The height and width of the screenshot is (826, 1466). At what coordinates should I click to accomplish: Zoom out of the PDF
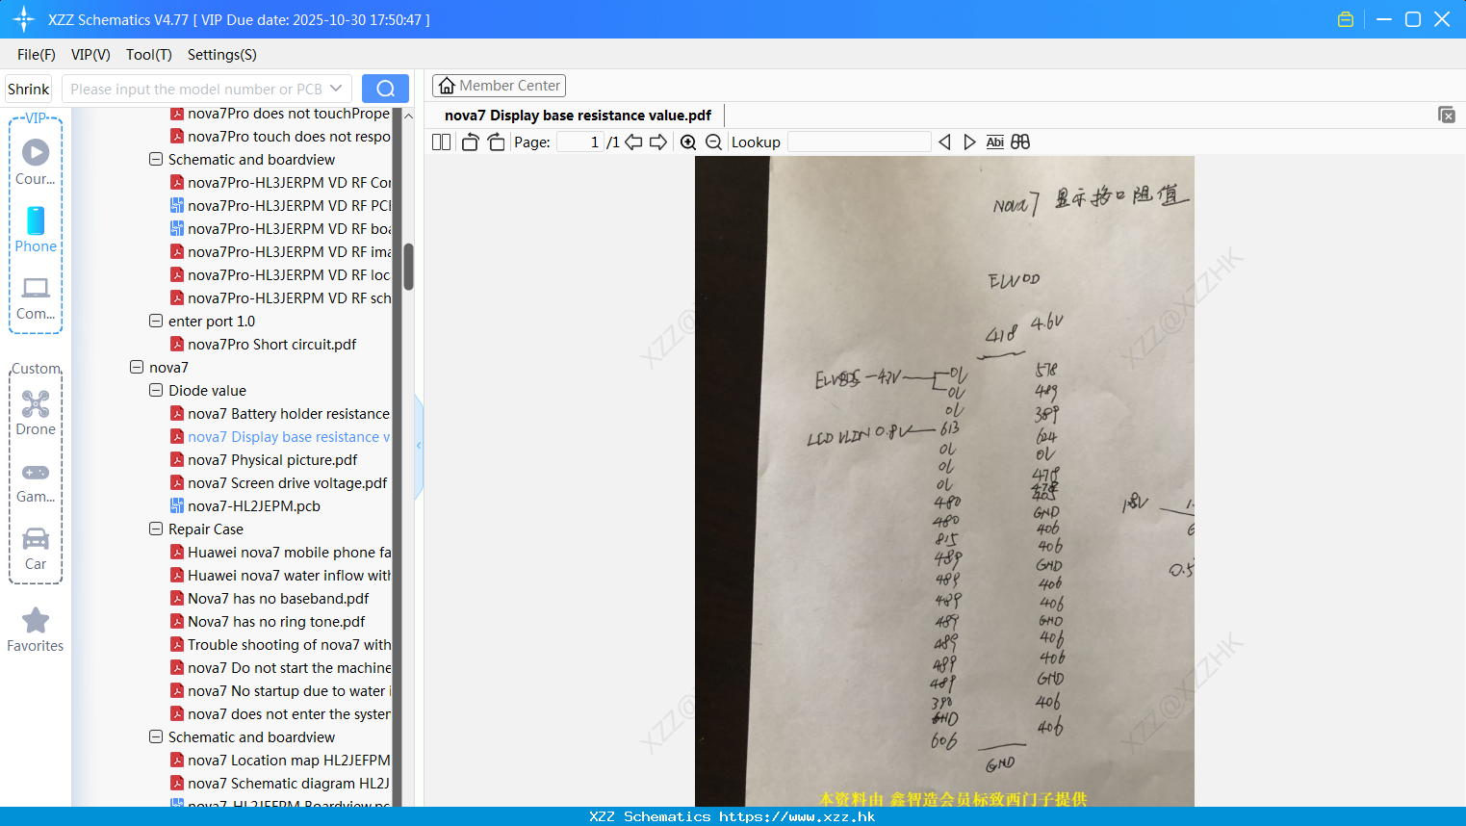click(713, 142)
